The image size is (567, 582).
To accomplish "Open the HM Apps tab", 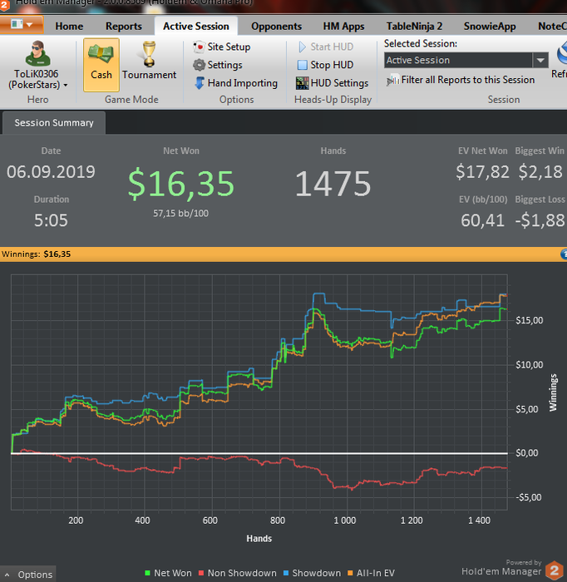I will click(343, 27).
